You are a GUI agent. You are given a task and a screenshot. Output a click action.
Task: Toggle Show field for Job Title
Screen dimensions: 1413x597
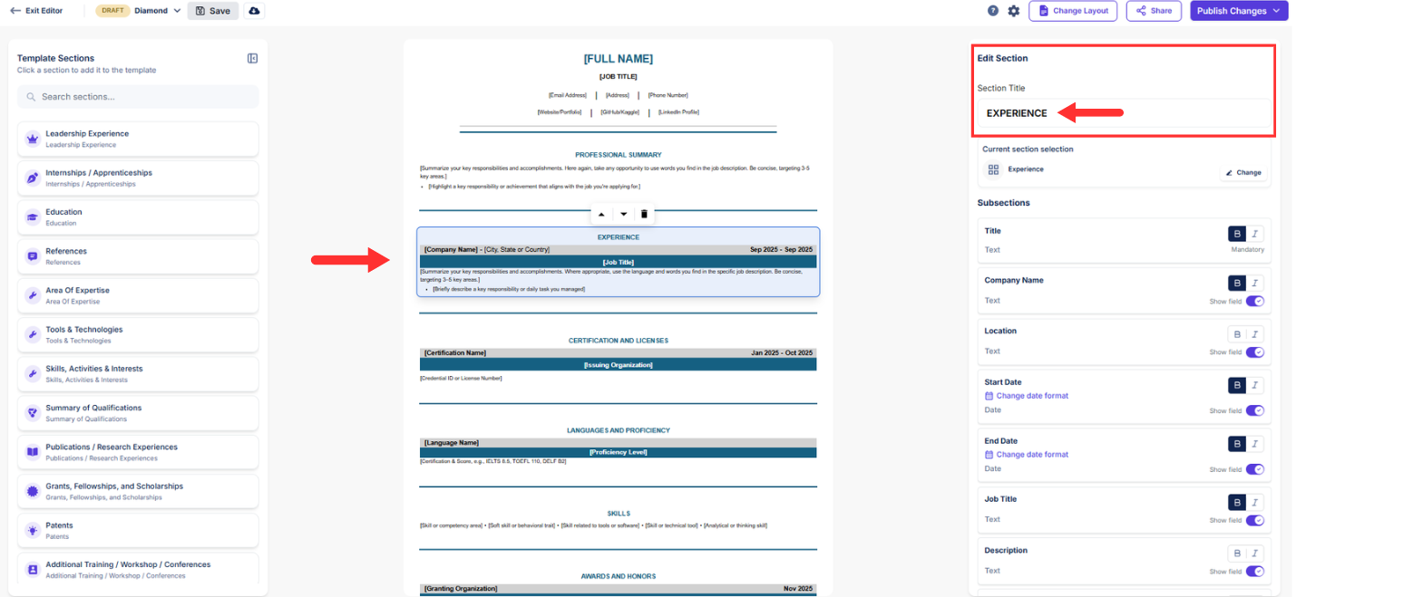(1255, 520)
